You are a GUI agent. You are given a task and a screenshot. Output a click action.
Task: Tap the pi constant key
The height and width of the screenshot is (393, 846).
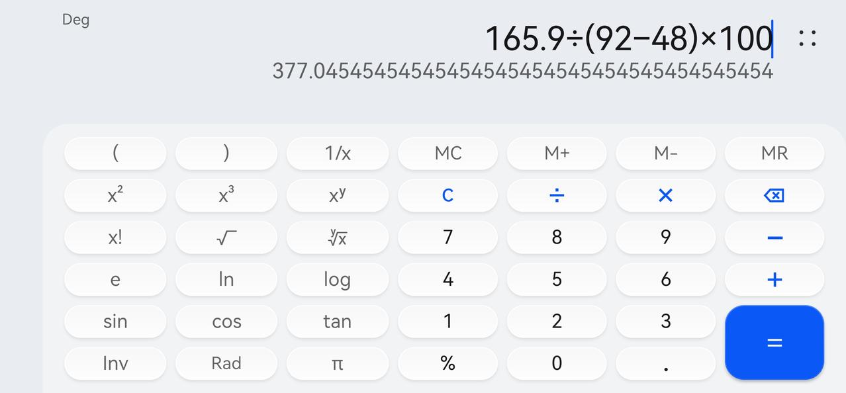pos(337,363)
